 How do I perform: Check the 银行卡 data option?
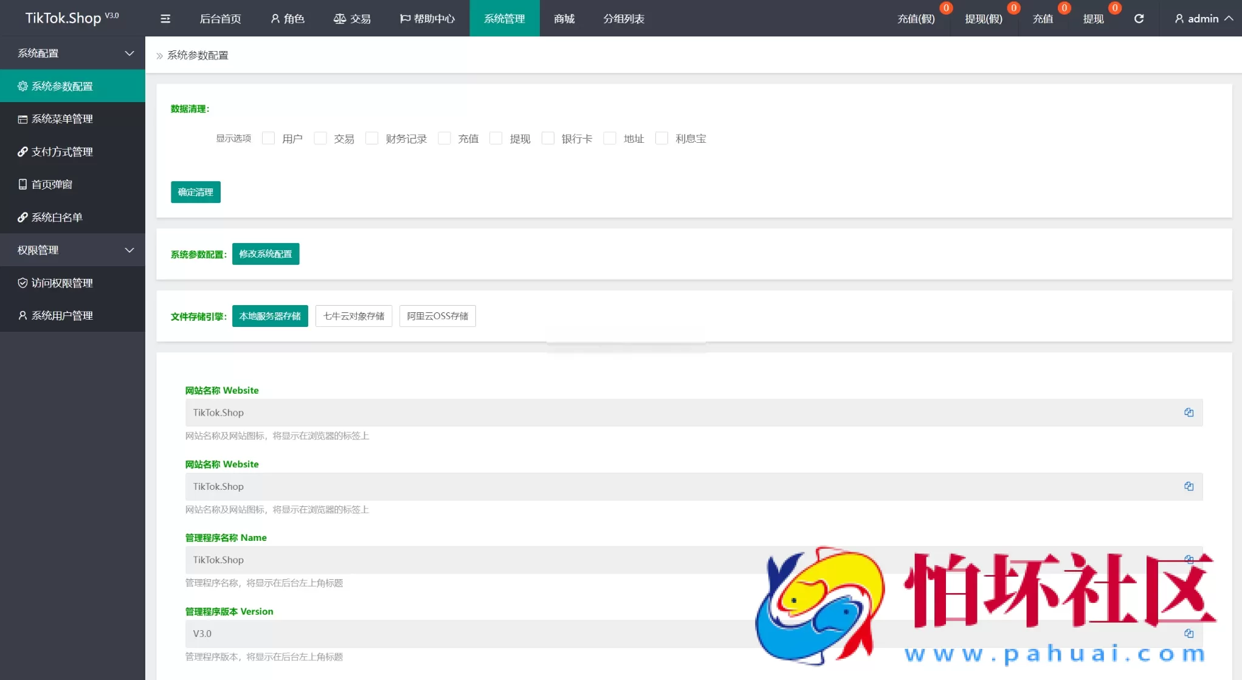coord(548,138)
